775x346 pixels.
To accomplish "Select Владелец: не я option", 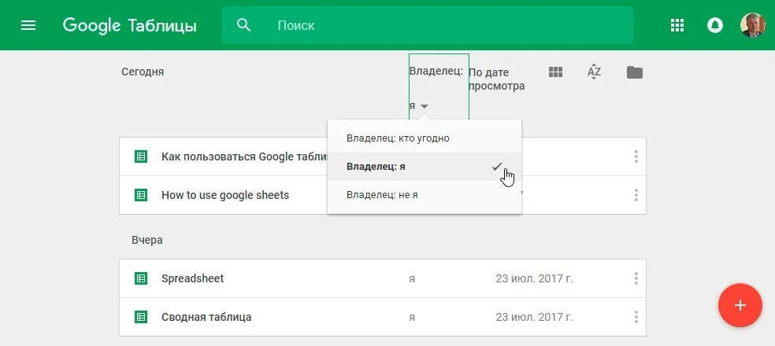I will (424, 195).
